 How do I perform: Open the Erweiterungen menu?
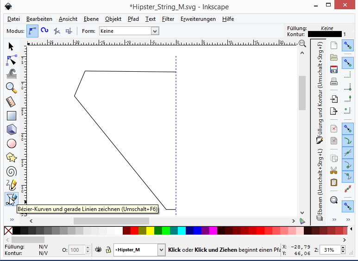[x=198, y=19]
